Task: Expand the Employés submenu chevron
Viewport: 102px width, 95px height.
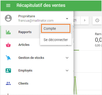Action: pyautogui.click(x=67, y=71)
